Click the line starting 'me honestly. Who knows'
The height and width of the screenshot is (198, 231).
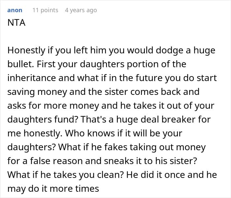click(x=95, y=133)
